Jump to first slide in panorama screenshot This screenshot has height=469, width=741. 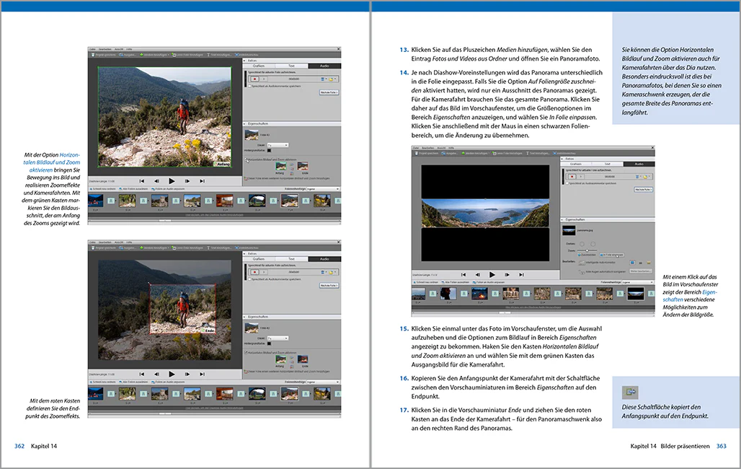click(463, 275)
